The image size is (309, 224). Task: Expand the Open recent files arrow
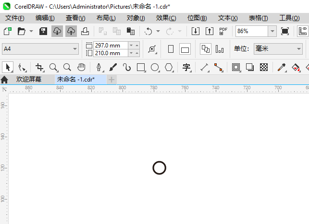pyautogui.click(x=31, y=31)
